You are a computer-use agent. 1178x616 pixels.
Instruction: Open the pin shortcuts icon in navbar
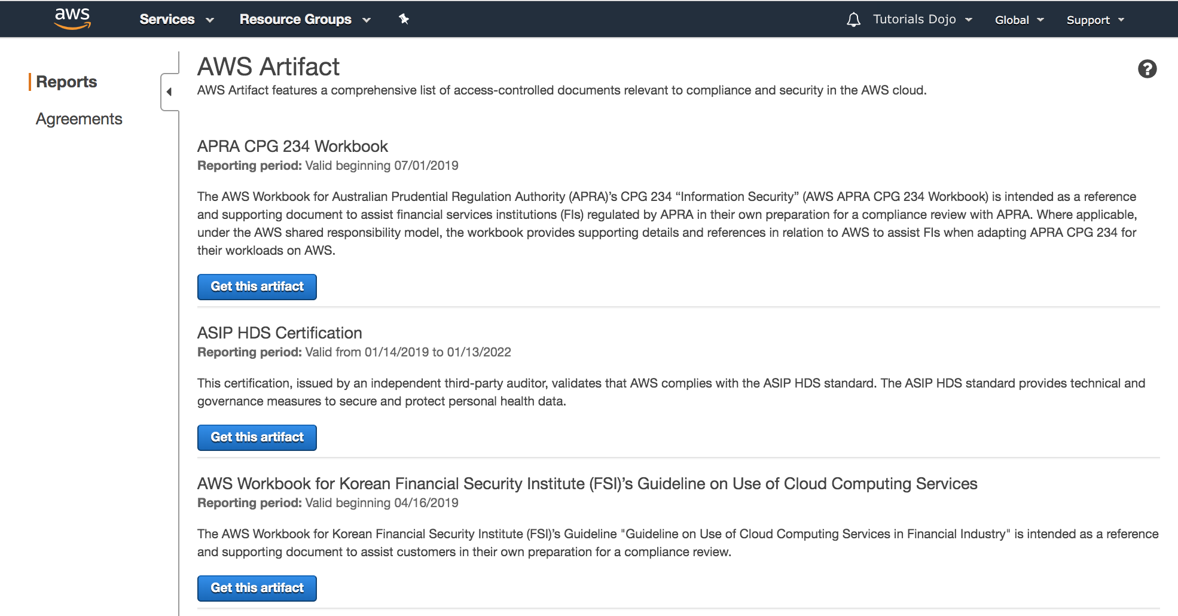pyautogui.click(x=404, y=19)
